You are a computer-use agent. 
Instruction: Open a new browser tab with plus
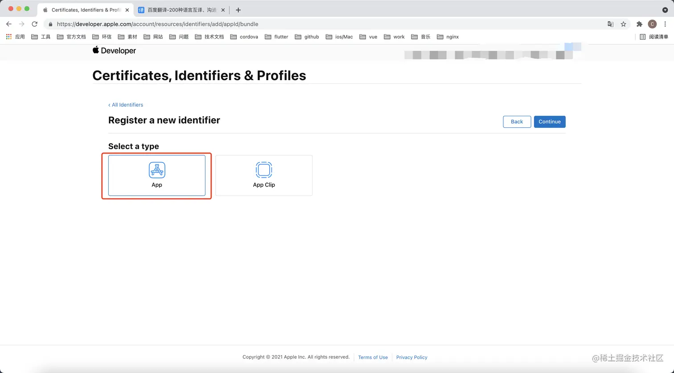pos(238,10)
